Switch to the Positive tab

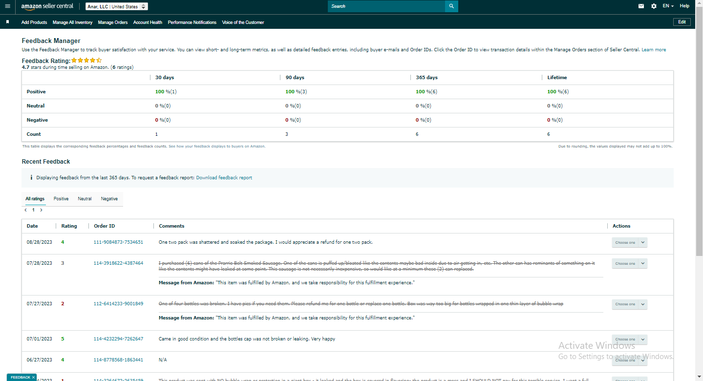coord(61,199)
